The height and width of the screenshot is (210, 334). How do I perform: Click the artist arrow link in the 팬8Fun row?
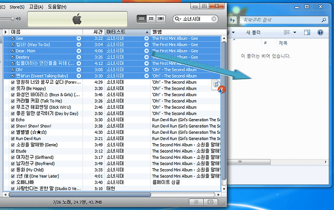[x=146, y=76]
